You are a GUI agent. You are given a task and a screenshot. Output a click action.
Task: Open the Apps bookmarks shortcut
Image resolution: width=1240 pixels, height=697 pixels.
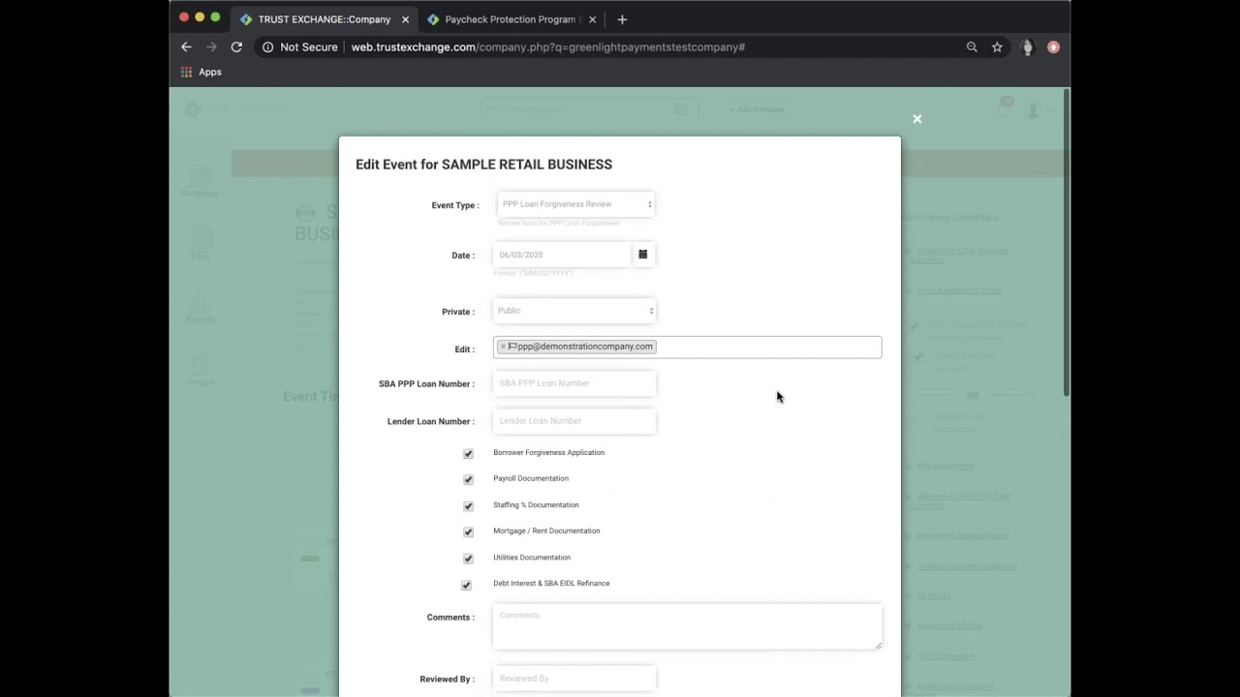pyautogui.click(x=201, y=72)
